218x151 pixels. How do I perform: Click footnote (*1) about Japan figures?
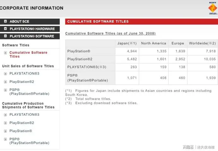click(x=138, y=93)
